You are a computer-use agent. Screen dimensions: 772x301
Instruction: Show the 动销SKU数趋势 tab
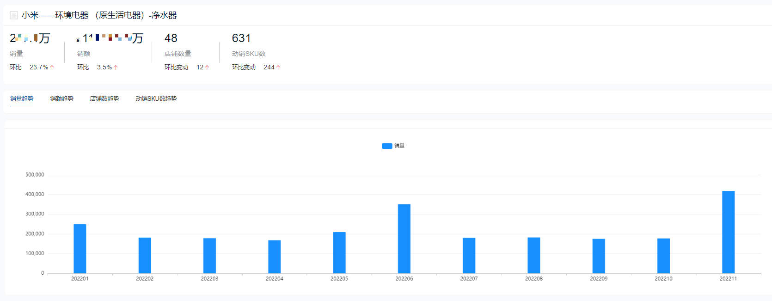pyautogui.click(x=156, y=98)
